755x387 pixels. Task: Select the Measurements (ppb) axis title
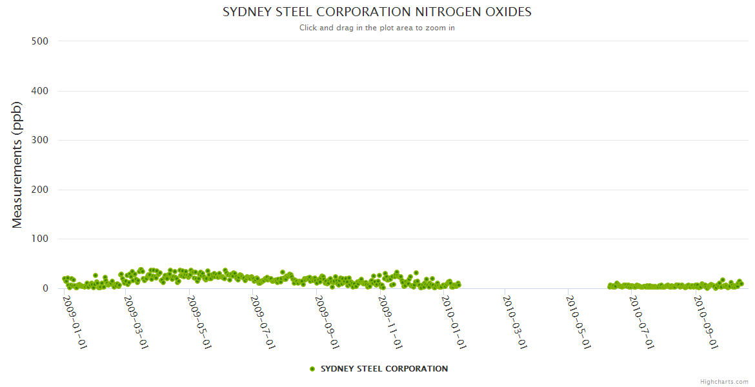(x=17, y=165)
